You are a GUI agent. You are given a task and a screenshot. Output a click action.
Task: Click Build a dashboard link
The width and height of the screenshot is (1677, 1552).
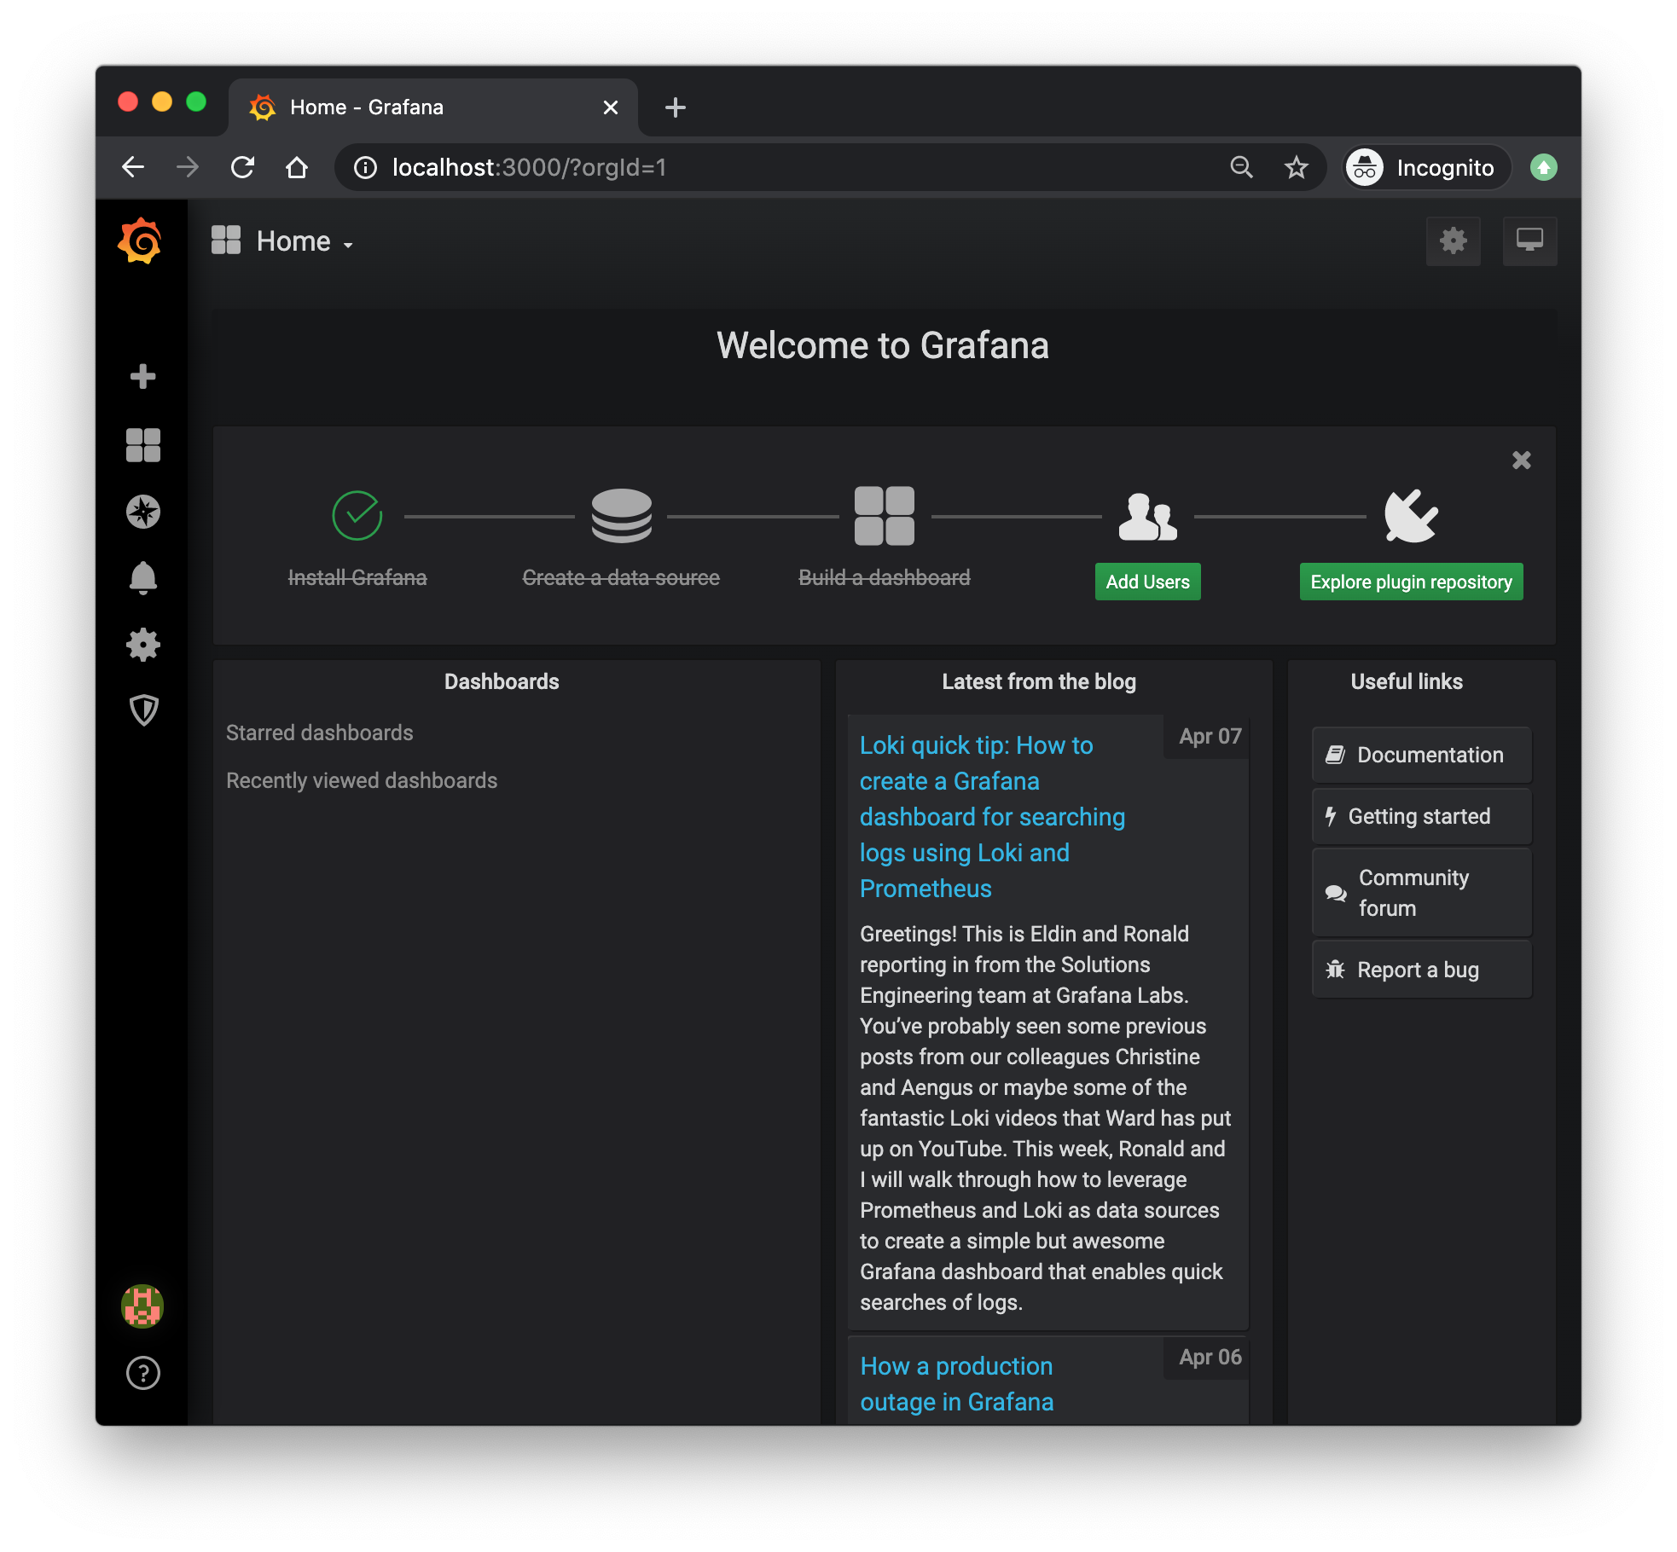884,578
